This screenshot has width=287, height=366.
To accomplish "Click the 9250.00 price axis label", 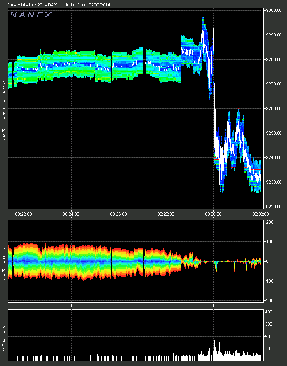I will click(x=273, y=133).
